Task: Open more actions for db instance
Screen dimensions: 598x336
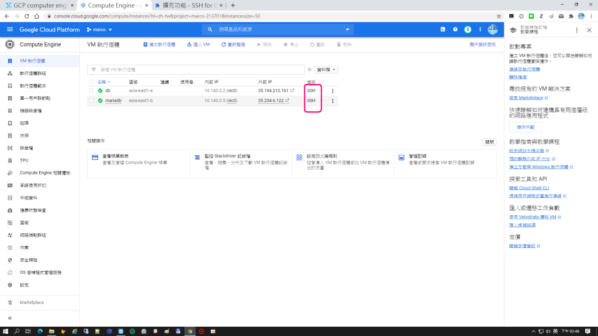Action: [332, 90]
